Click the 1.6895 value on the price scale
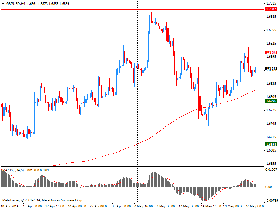Image resolution: width=278 pixels, height=209 pixels. pos(271,57)
